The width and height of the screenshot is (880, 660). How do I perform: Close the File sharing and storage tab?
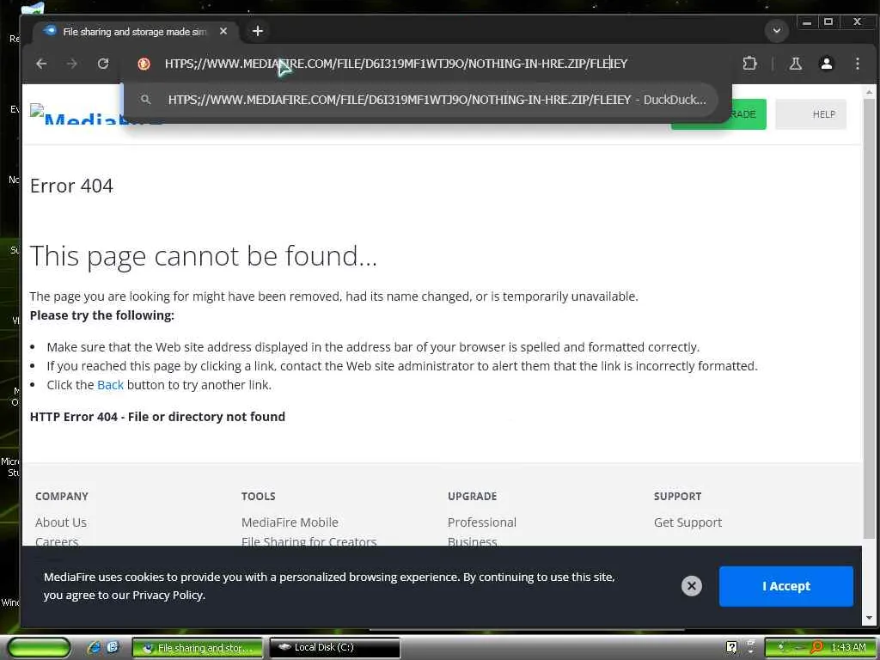click(x=223, y=32)
